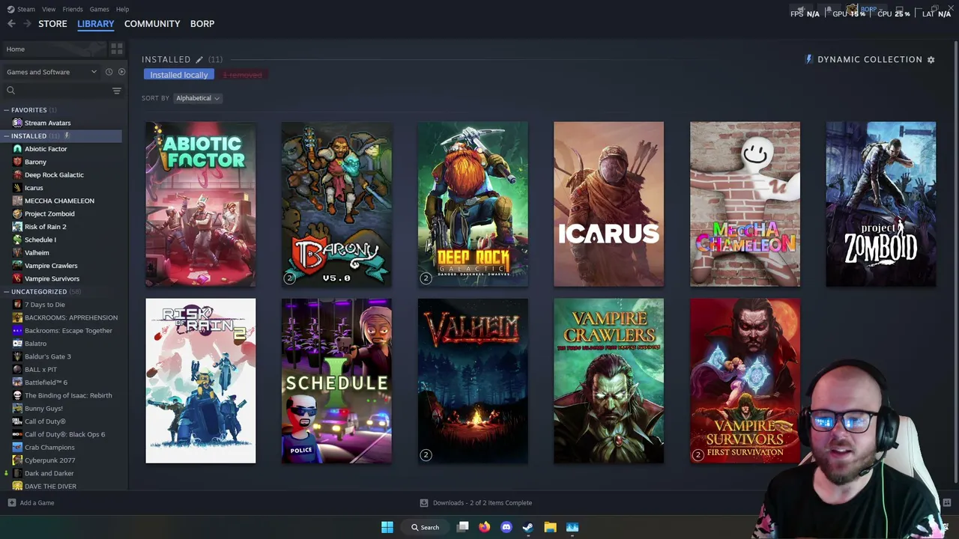The width and height of the screenshot is (959, 539).
Task: Click the Balatro icon in the sidebar
Action: (17, 344)
